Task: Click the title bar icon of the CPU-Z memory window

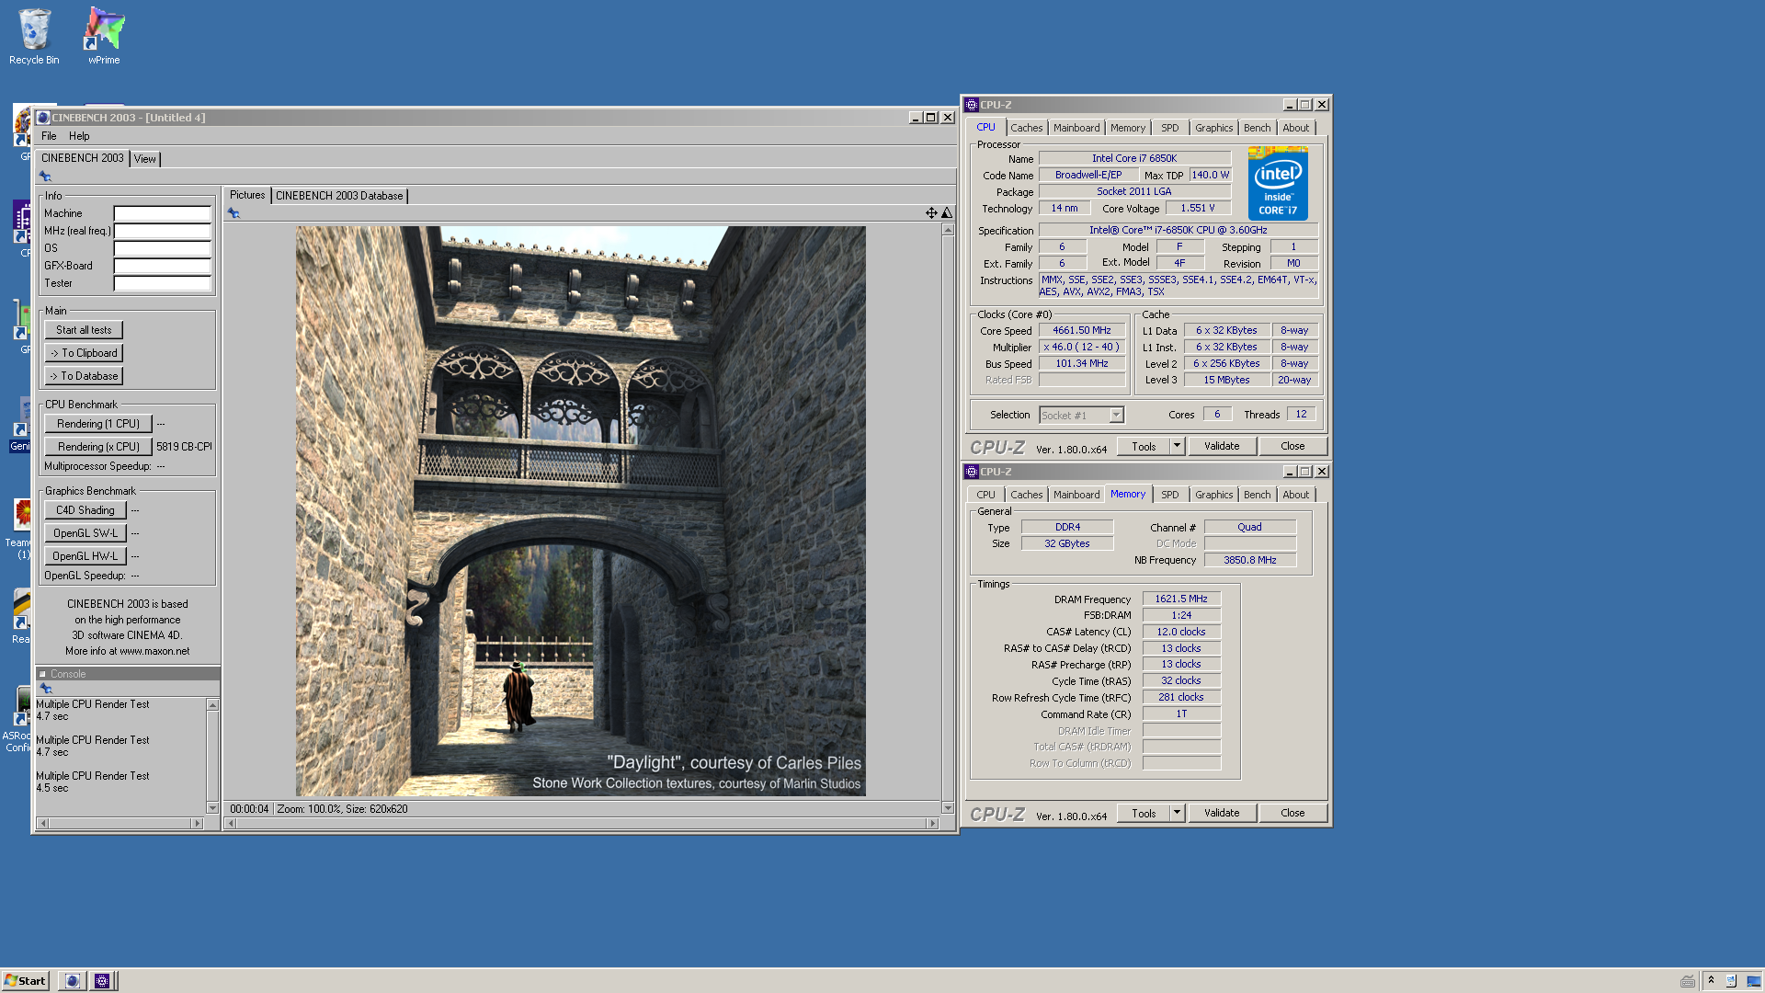Action: (x=972, y=472)
